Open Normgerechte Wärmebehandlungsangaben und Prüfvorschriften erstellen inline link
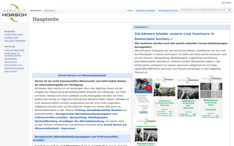This screenshot has height=146, width=234. click(76, 116)
